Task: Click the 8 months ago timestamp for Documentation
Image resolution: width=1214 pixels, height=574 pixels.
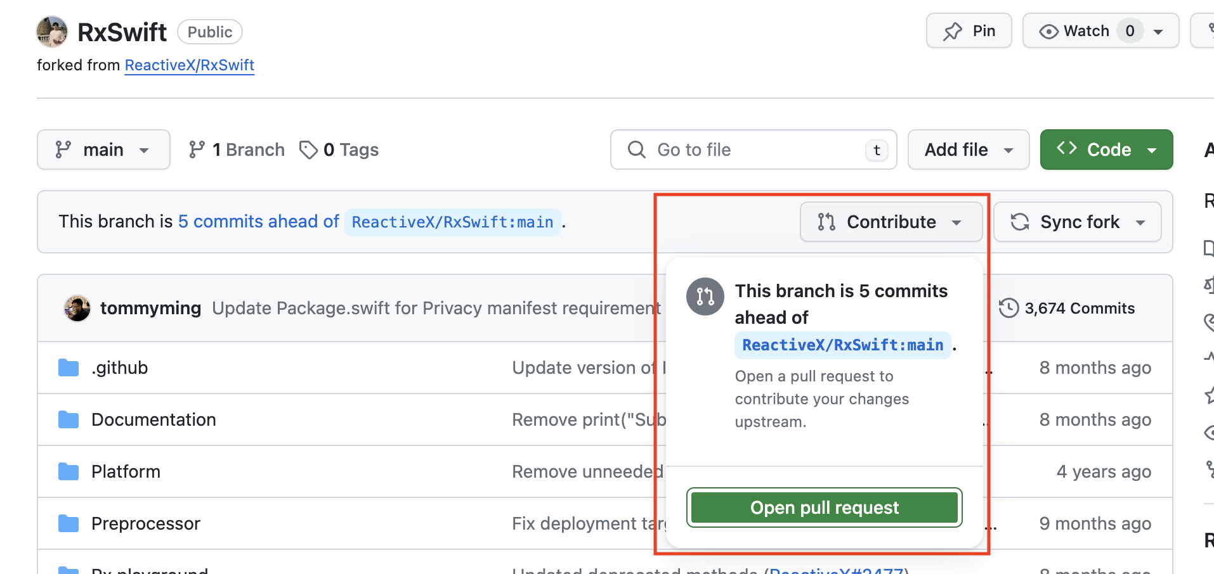Action: click(1095, 419)
